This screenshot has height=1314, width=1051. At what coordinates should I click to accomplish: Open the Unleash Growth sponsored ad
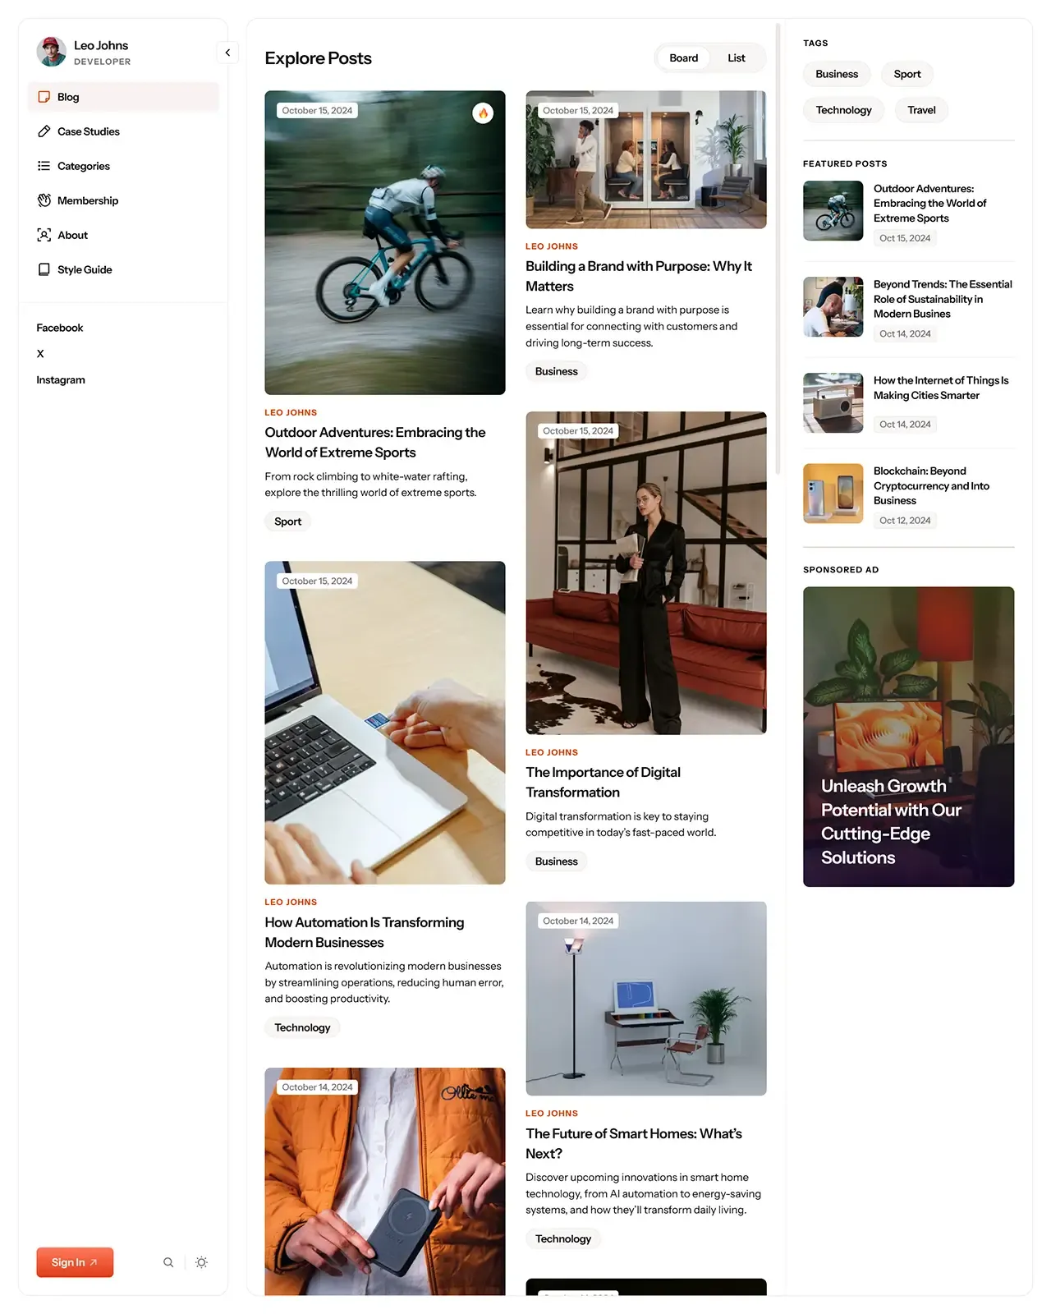pos(908,737)
